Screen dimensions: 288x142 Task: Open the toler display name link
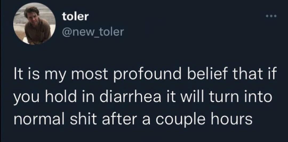tap(75, 16)
